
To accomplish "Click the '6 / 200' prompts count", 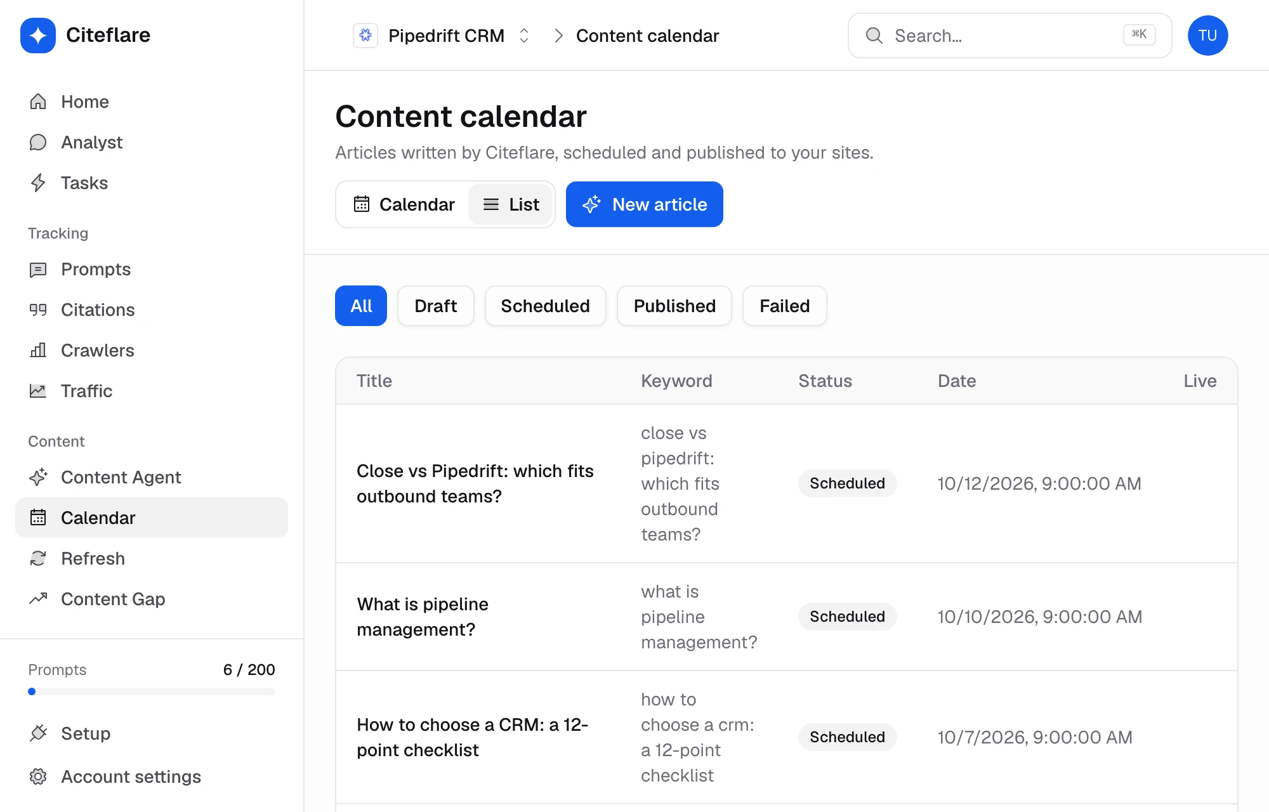I will (x=249, y=670).
